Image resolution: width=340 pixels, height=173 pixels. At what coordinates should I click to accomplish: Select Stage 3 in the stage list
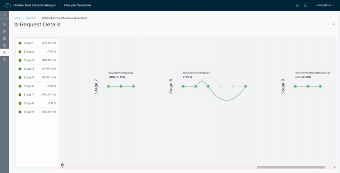click(x=37, y=60)
